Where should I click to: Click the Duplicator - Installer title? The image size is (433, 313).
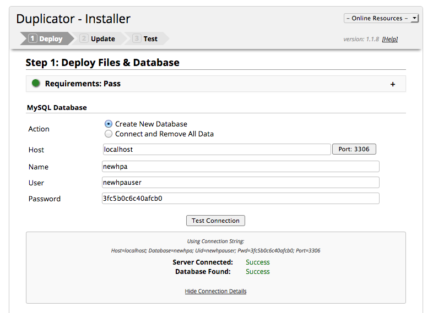73,19
